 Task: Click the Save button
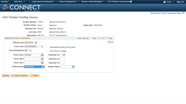6,76
